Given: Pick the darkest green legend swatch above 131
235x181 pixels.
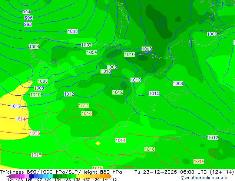Looking at the screenshot, I should pos(55,176).
